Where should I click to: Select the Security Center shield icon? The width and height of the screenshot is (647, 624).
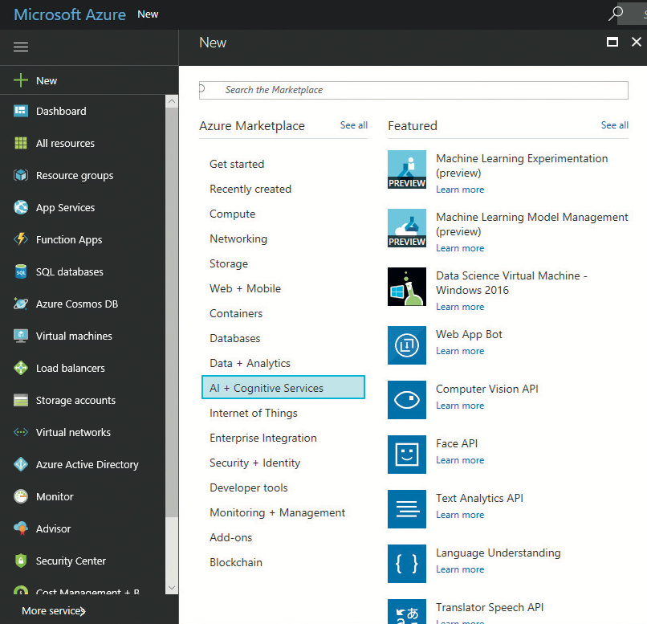tap(21, 561)
